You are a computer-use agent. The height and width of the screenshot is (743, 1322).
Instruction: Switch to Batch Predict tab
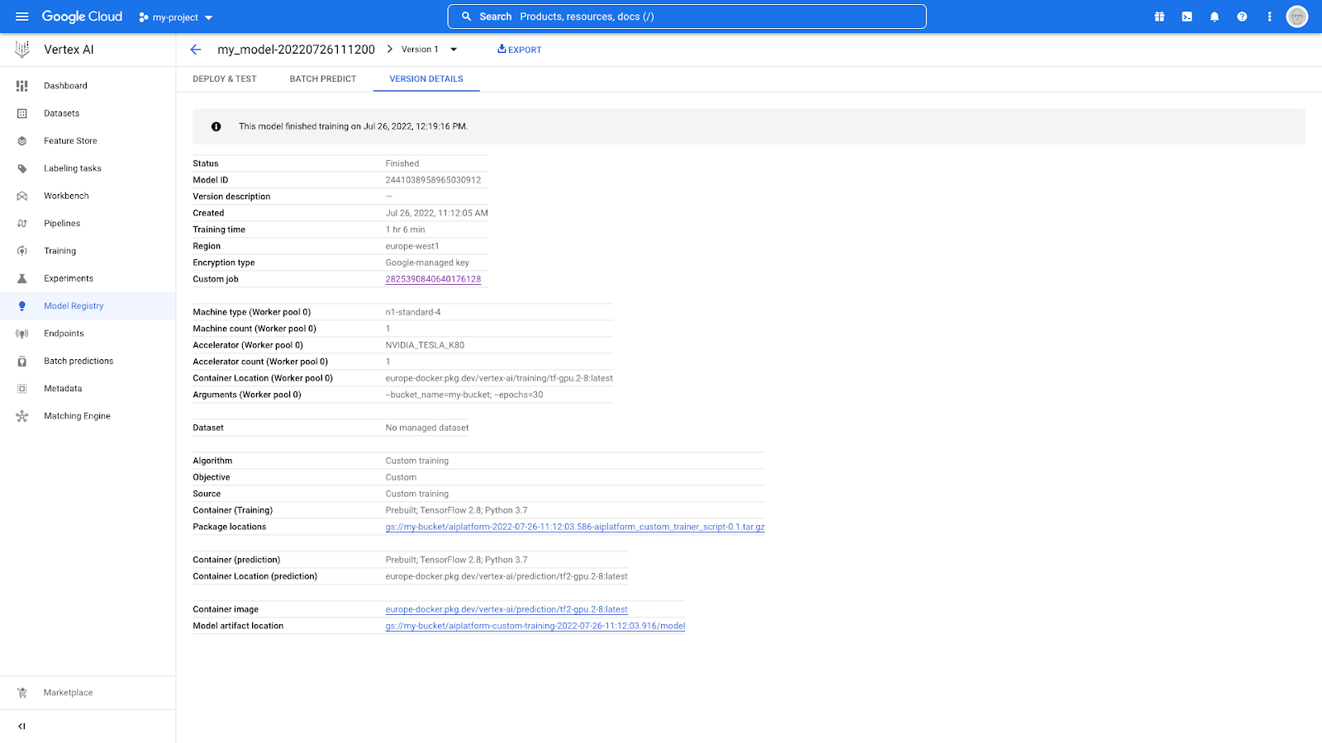(323, 79)
